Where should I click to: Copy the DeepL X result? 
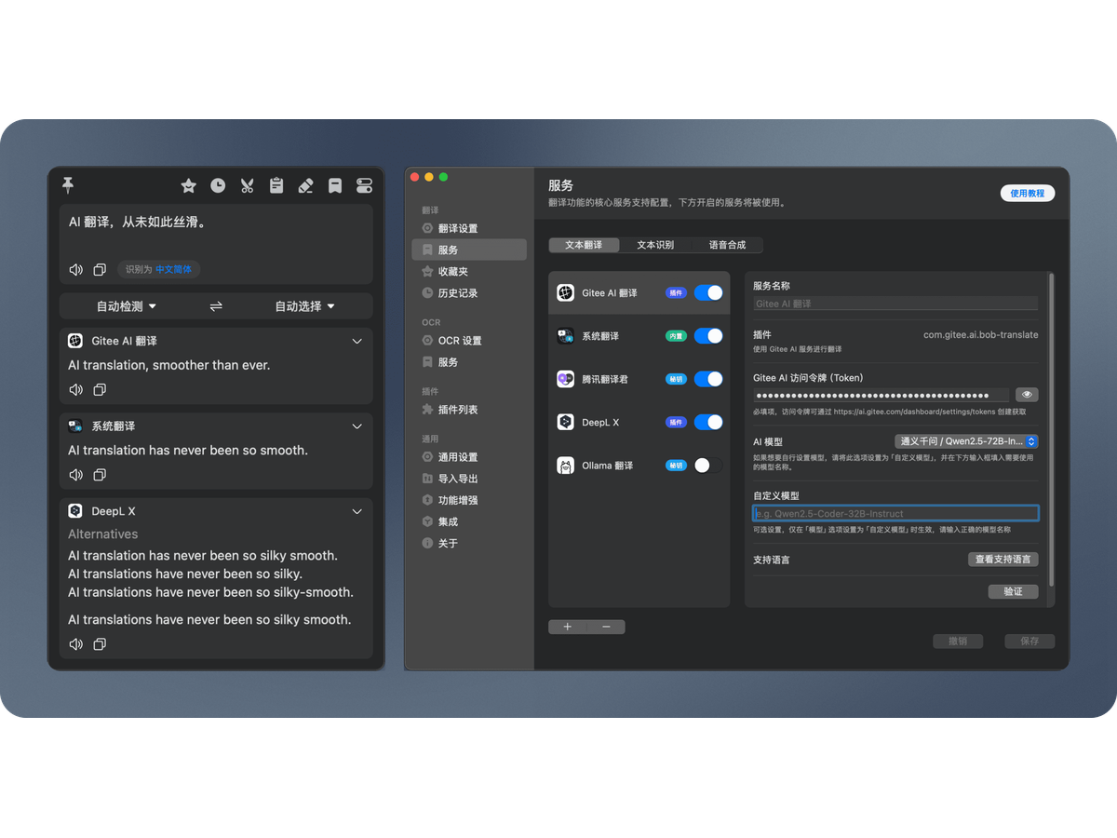pyautogui.click(x=100, y=644)
